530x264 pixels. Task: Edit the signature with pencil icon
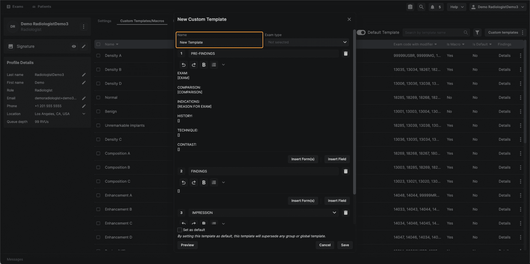click(x=84, y=47)
